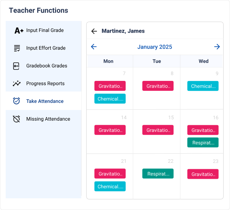This screenshot has height=210, width=230.
Task: Open Gravitation event on Monday the 7th
Action: (x=110, y=86)
